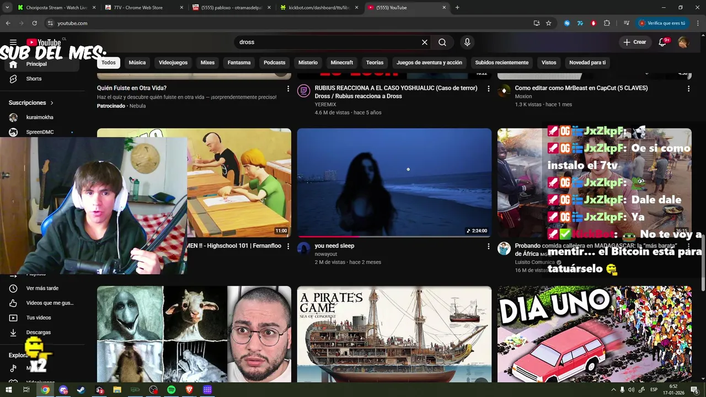Open options menu for 'Quién Fuiste en Otra Vida?'
706x397 pixels.
pos(288,88)
